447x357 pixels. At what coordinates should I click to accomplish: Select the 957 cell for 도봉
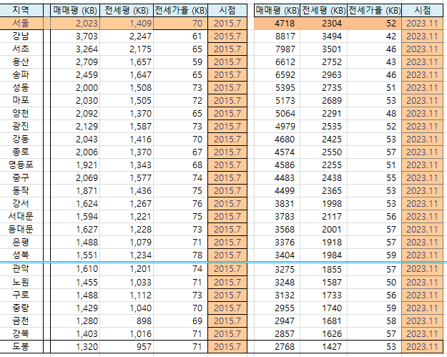click(127, 347)
